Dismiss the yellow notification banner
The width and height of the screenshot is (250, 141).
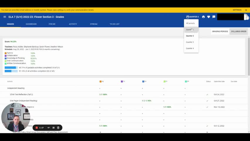tap(246, 10)
